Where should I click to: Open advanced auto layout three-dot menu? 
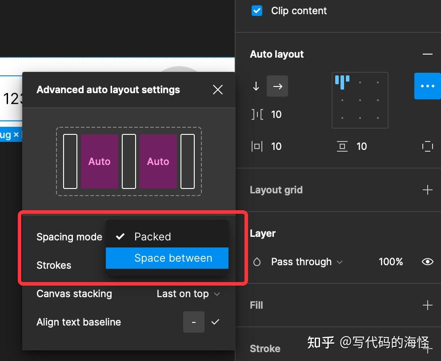click(427, 86)
